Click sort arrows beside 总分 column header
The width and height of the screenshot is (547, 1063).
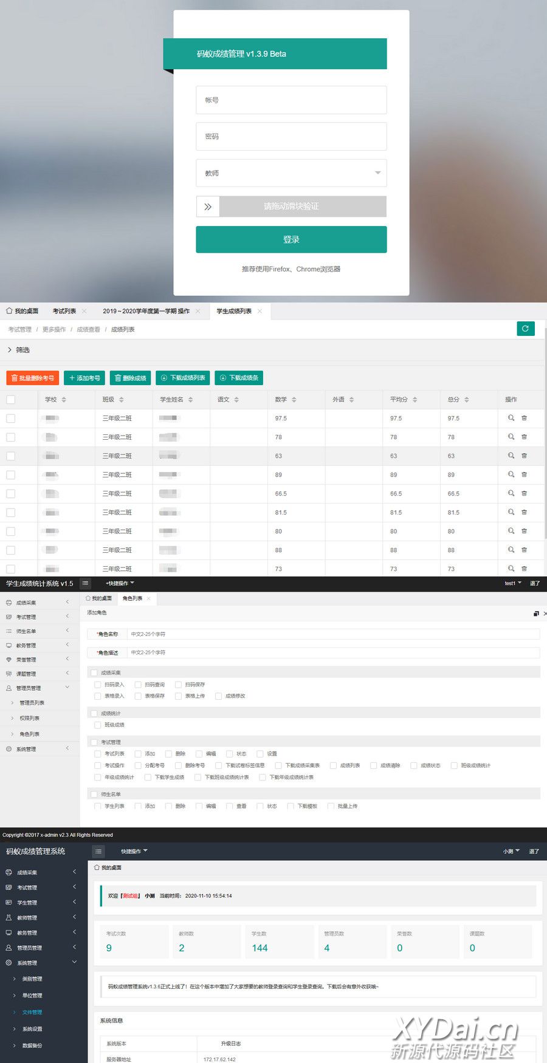coord(467,400)
